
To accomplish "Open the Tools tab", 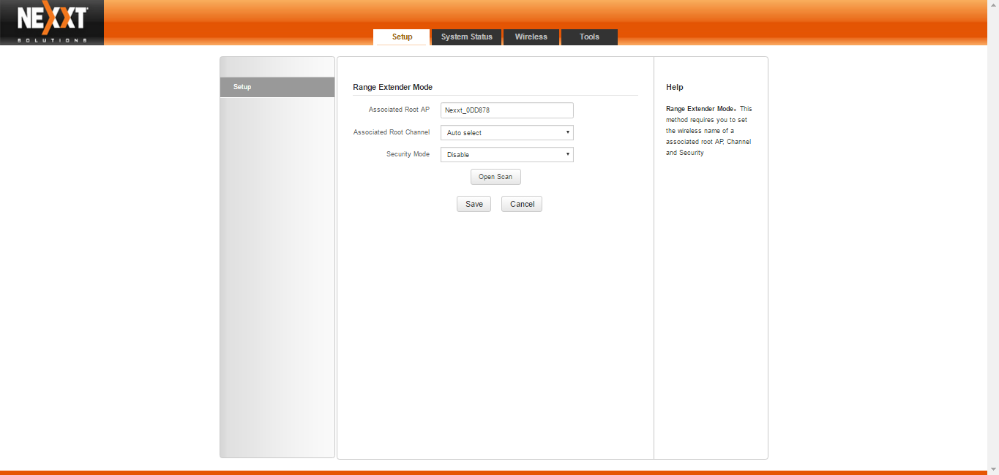I will (x=589, y=37).
